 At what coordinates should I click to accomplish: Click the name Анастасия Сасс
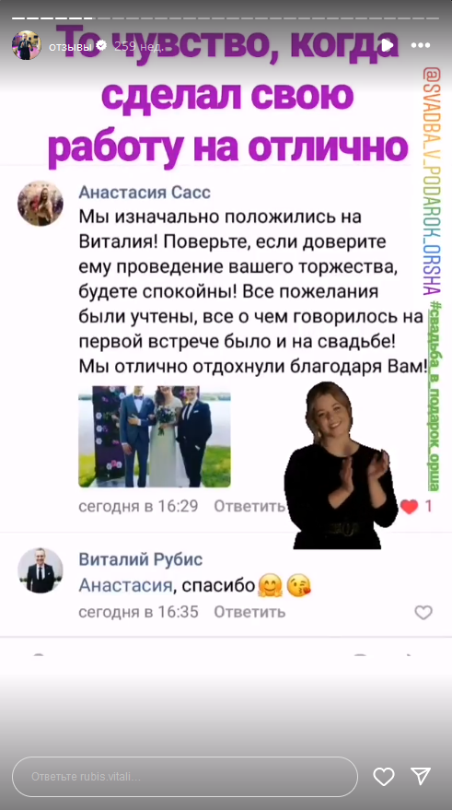[x=145, y=193]
